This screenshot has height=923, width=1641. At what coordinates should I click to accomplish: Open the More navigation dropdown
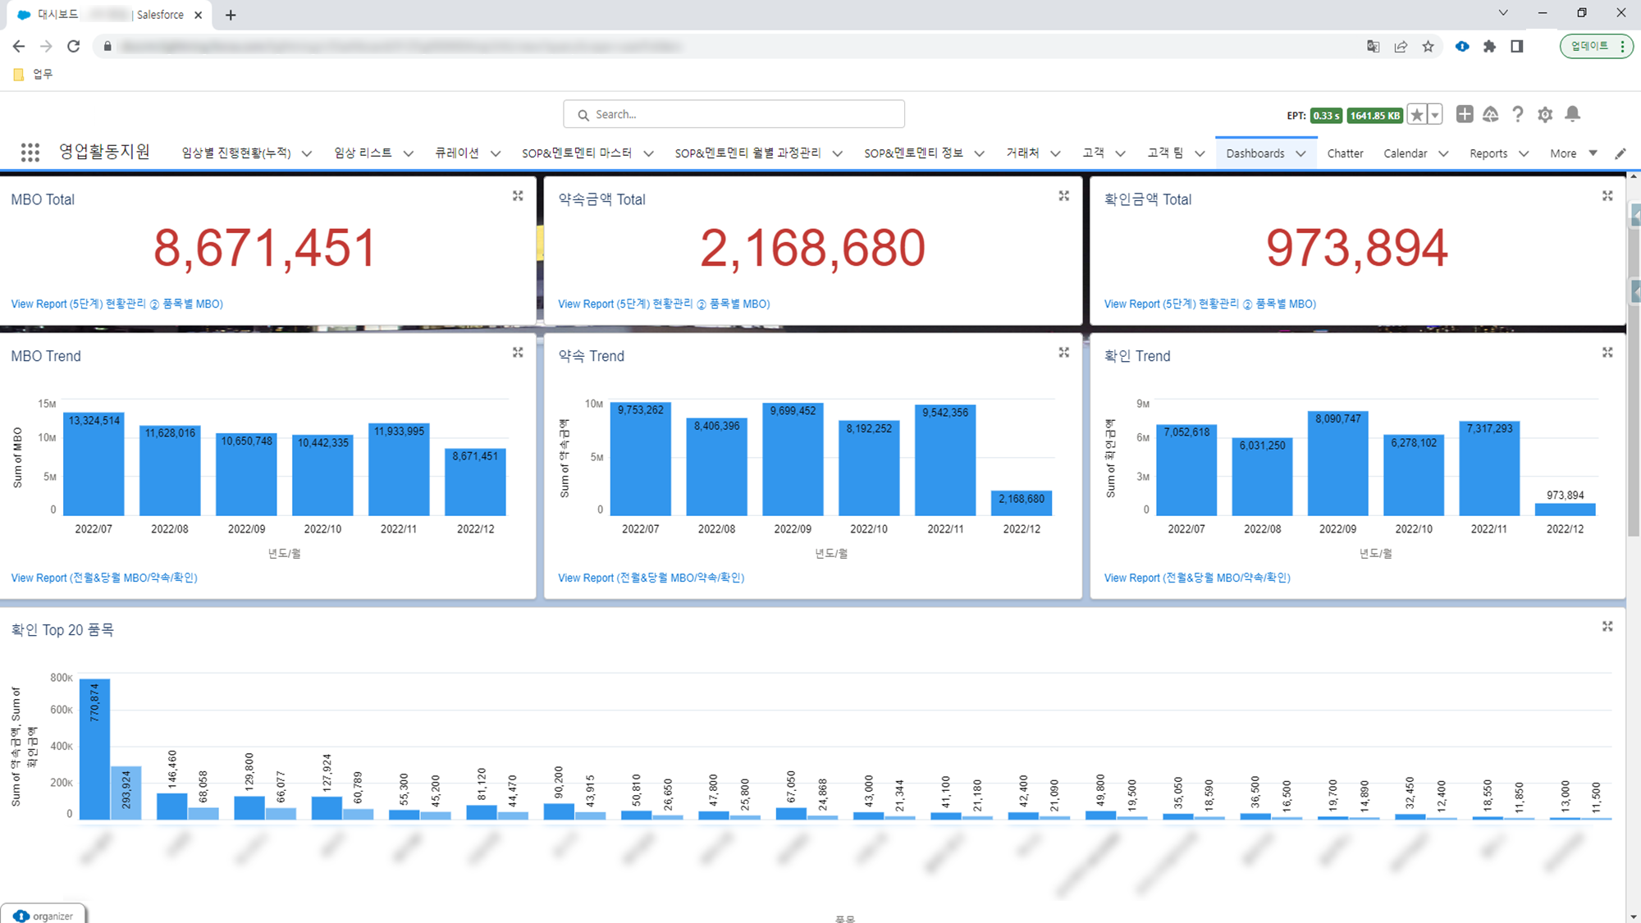pos(1574,153)
